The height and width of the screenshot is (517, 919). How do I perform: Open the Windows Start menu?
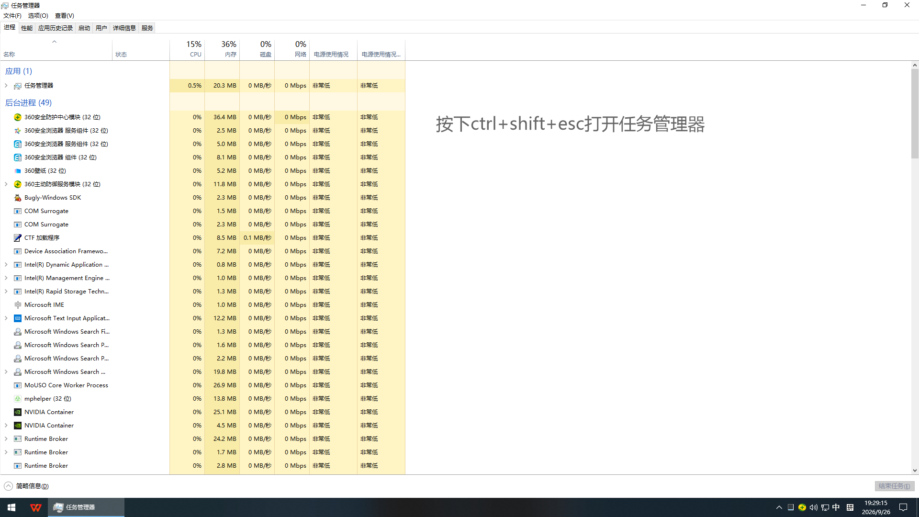11,507
